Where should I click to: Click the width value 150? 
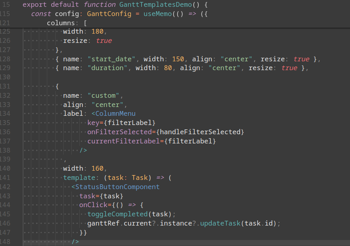178,59
